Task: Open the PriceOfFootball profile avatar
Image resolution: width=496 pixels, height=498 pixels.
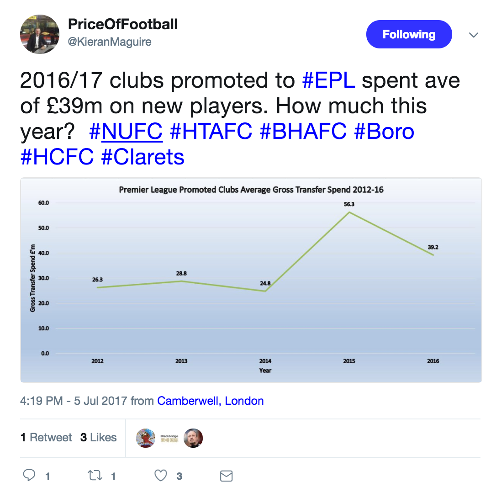Action: point(40,34)
